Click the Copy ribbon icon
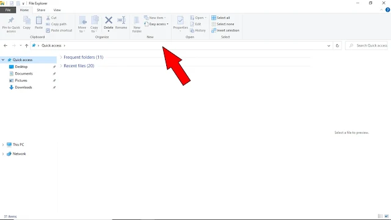Image resolution: width=391 pixels, height=220 pixels. click(27, 20)
